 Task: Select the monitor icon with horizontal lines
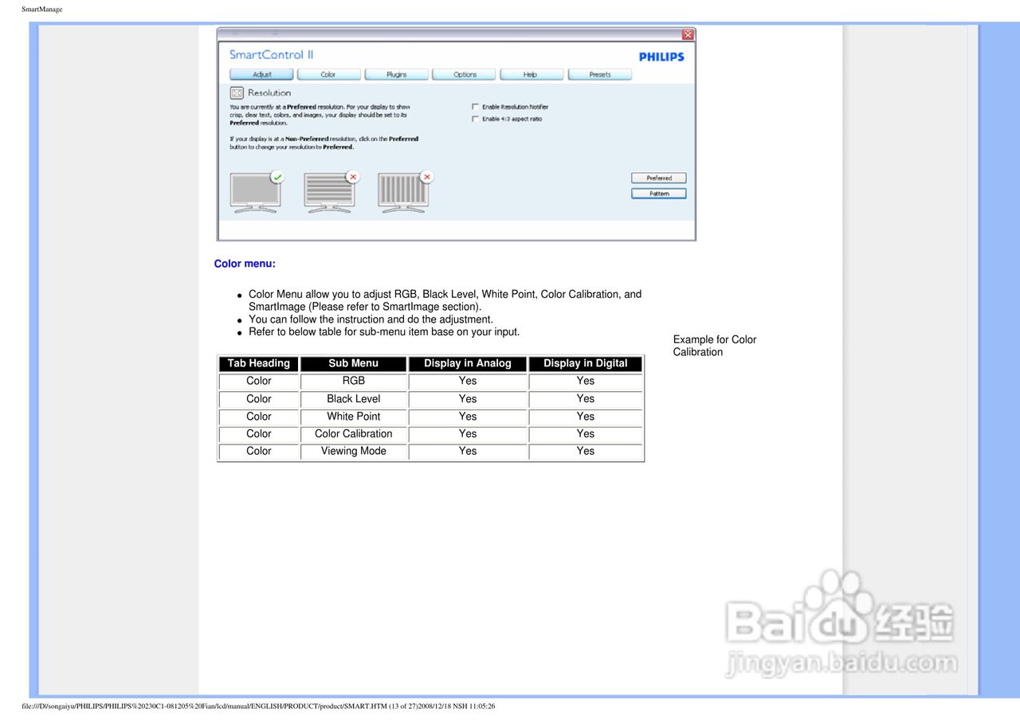pyautogui.click(x=331, y=191)
